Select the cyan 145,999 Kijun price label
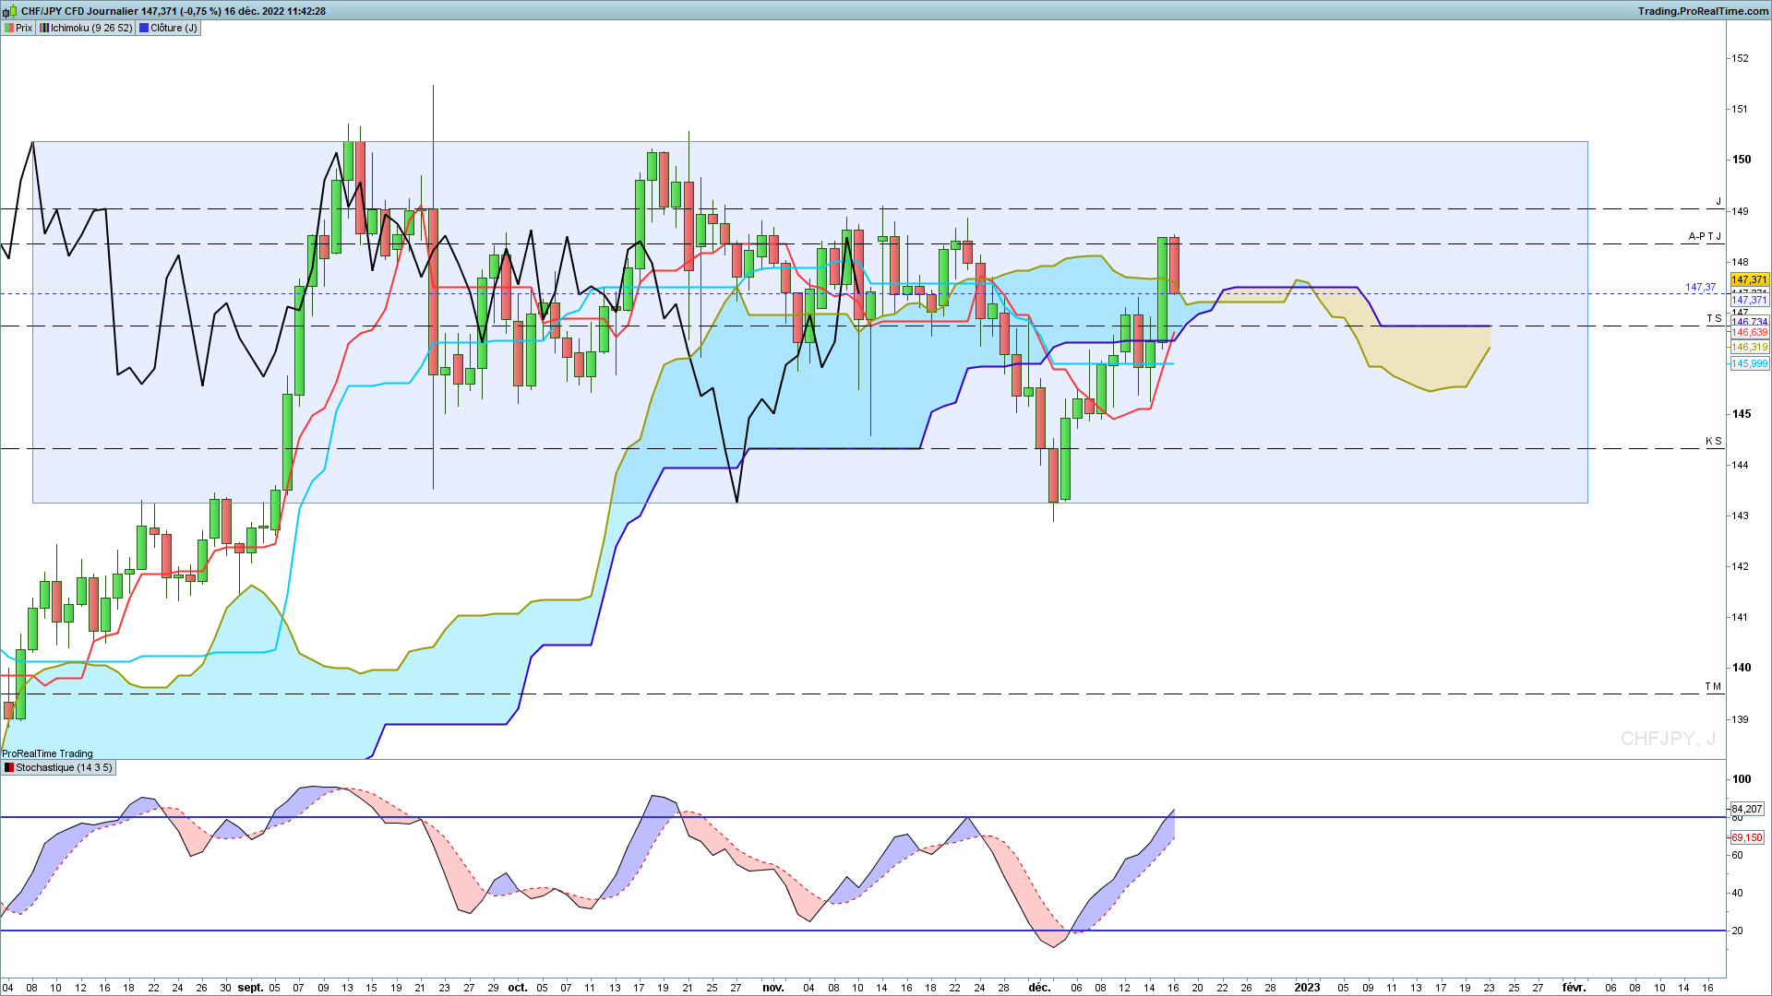 click(x=1749, y=363)
